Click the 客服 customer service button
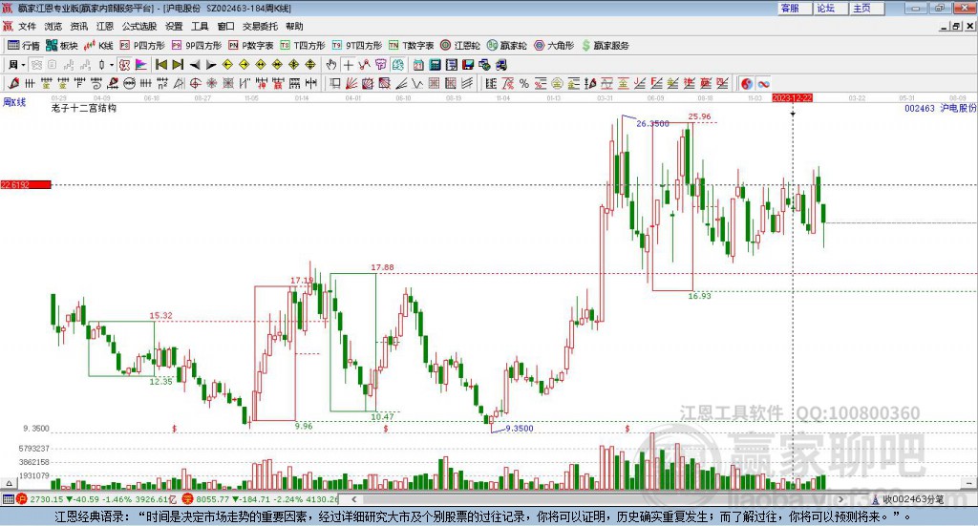 click(795, 8)
